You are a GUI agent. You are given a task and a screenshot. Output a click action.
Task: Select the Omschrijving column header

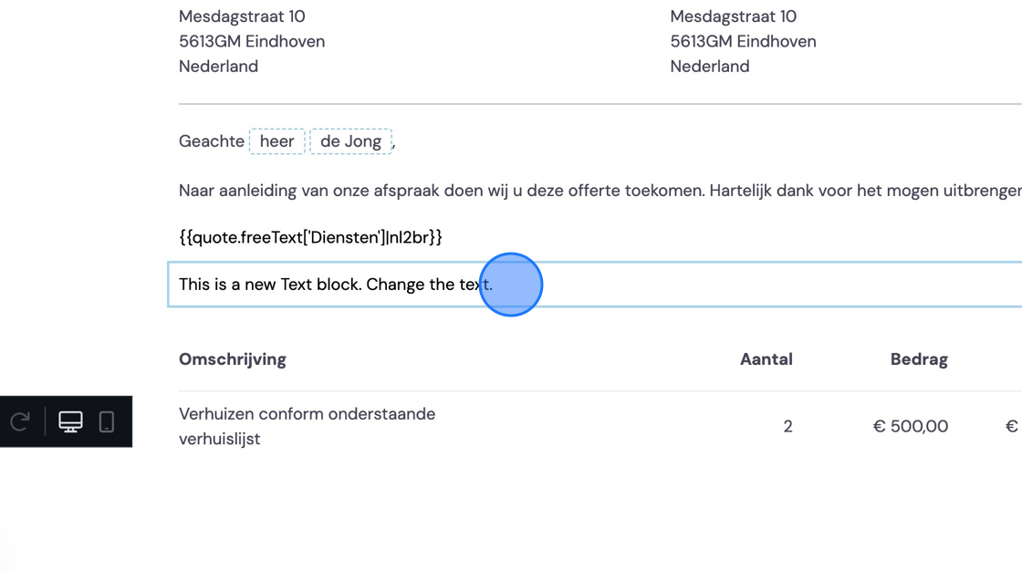pyautogui.click(x=233, y=359)
